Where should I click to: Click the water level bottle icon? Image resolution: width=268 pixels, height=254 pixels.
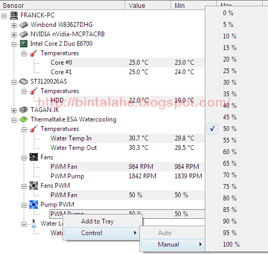click(x=34, y=223)
